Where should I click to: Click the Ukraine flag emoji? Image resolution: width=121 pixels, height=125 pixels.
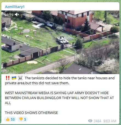(x=14, y=78)
